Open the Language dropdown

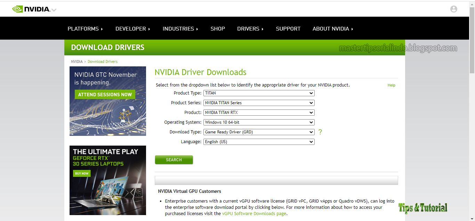(x=259, y=142)
